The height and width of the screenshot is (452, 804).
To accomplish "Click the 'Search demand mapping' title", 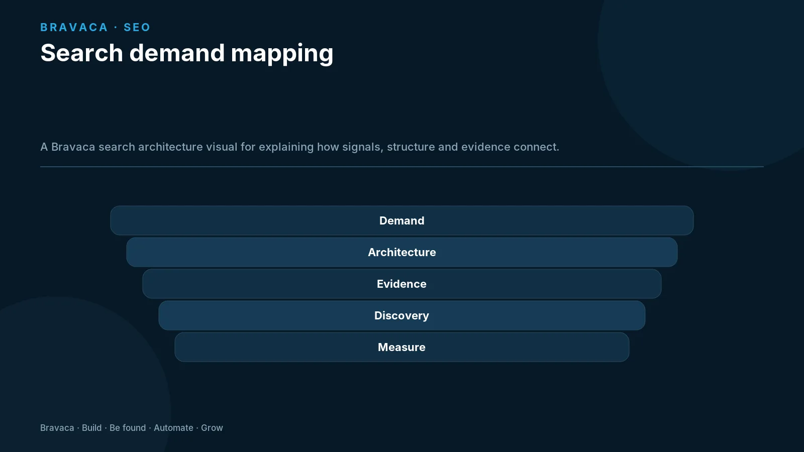I will point(187,53).
